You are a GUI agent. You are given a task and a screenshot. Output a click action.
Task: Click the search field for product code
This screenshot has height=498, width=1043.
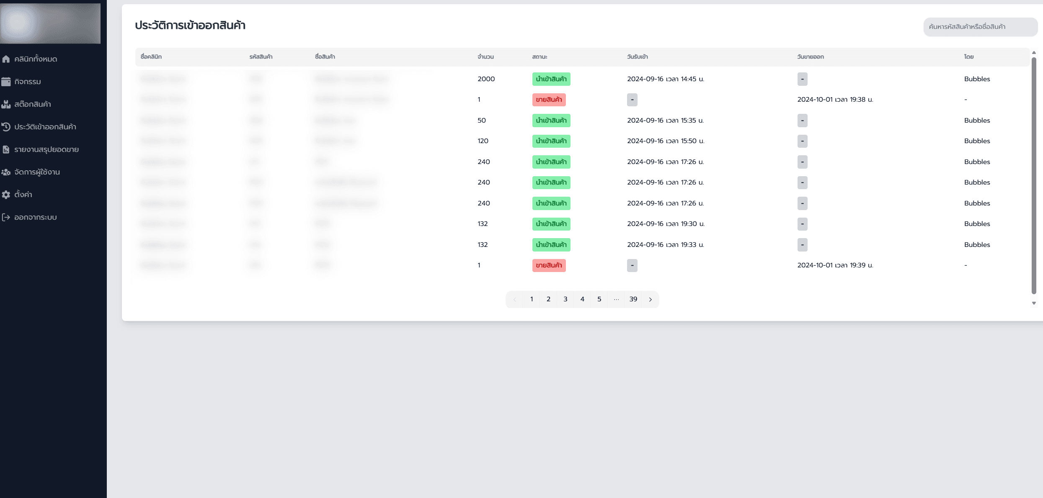tap(979, 27)
